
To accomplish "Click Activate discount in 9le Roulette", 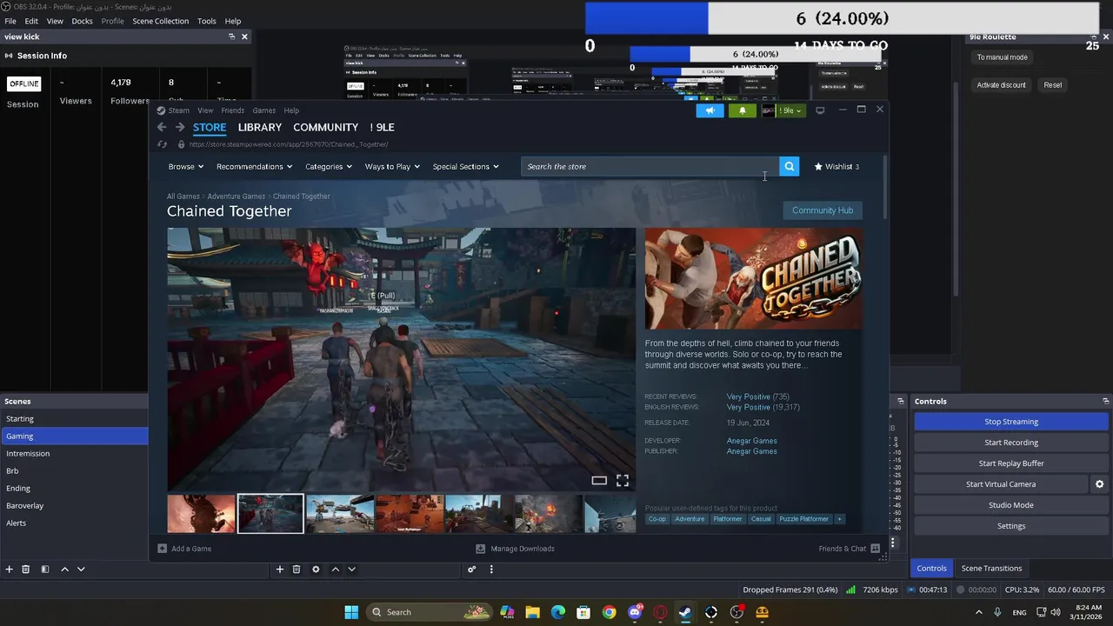I will point(1001,85).
